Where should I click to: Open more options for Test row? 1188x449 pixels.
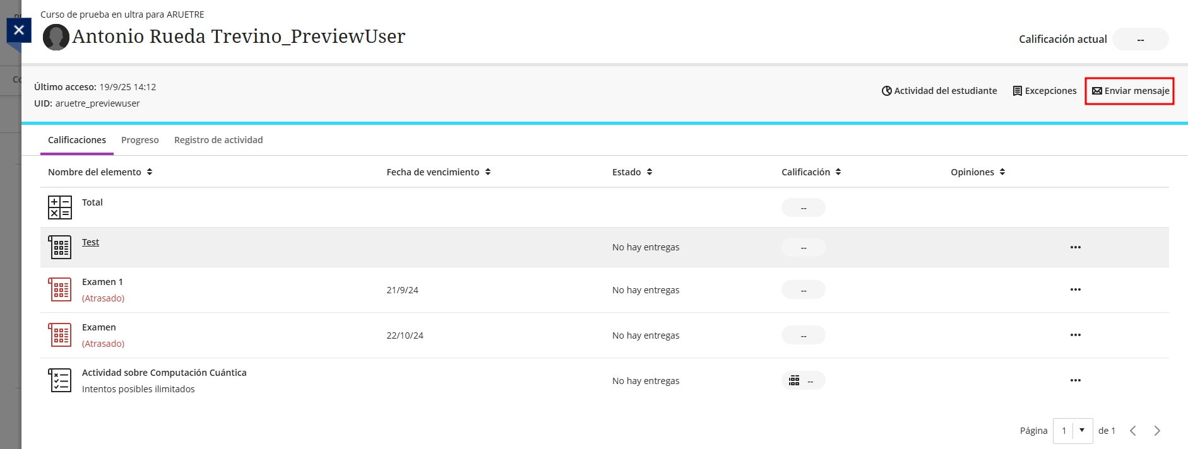tap(1076, 247)
